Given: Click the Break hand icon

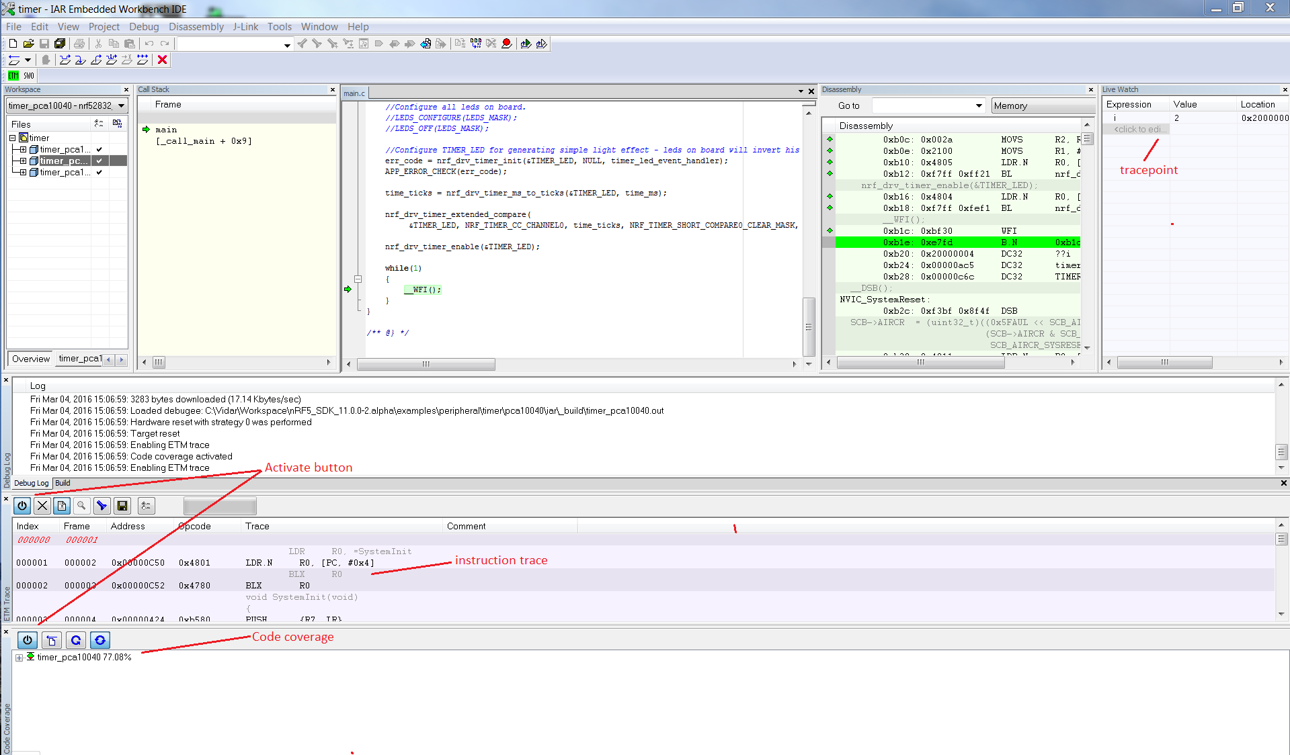Looking at the screenshot, I should pos(46,60).
